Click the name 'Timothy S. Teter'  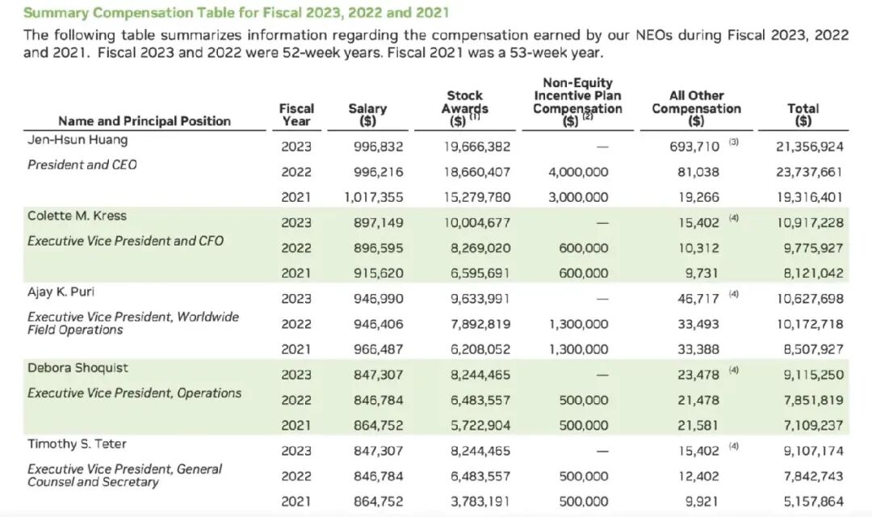77,444
